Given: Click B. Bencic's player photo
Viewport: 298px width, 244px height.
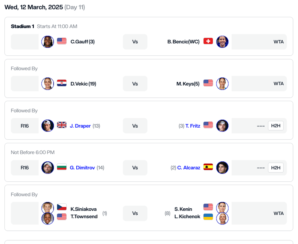Looking at the screenshot, I should click(222, 42).
